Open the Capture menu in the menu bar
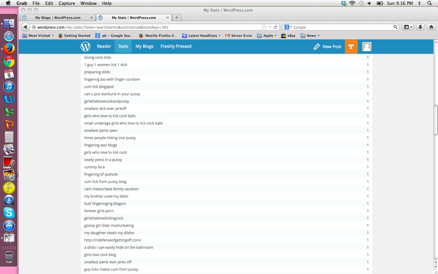438x274 pixels. click(x=67, y=3)
